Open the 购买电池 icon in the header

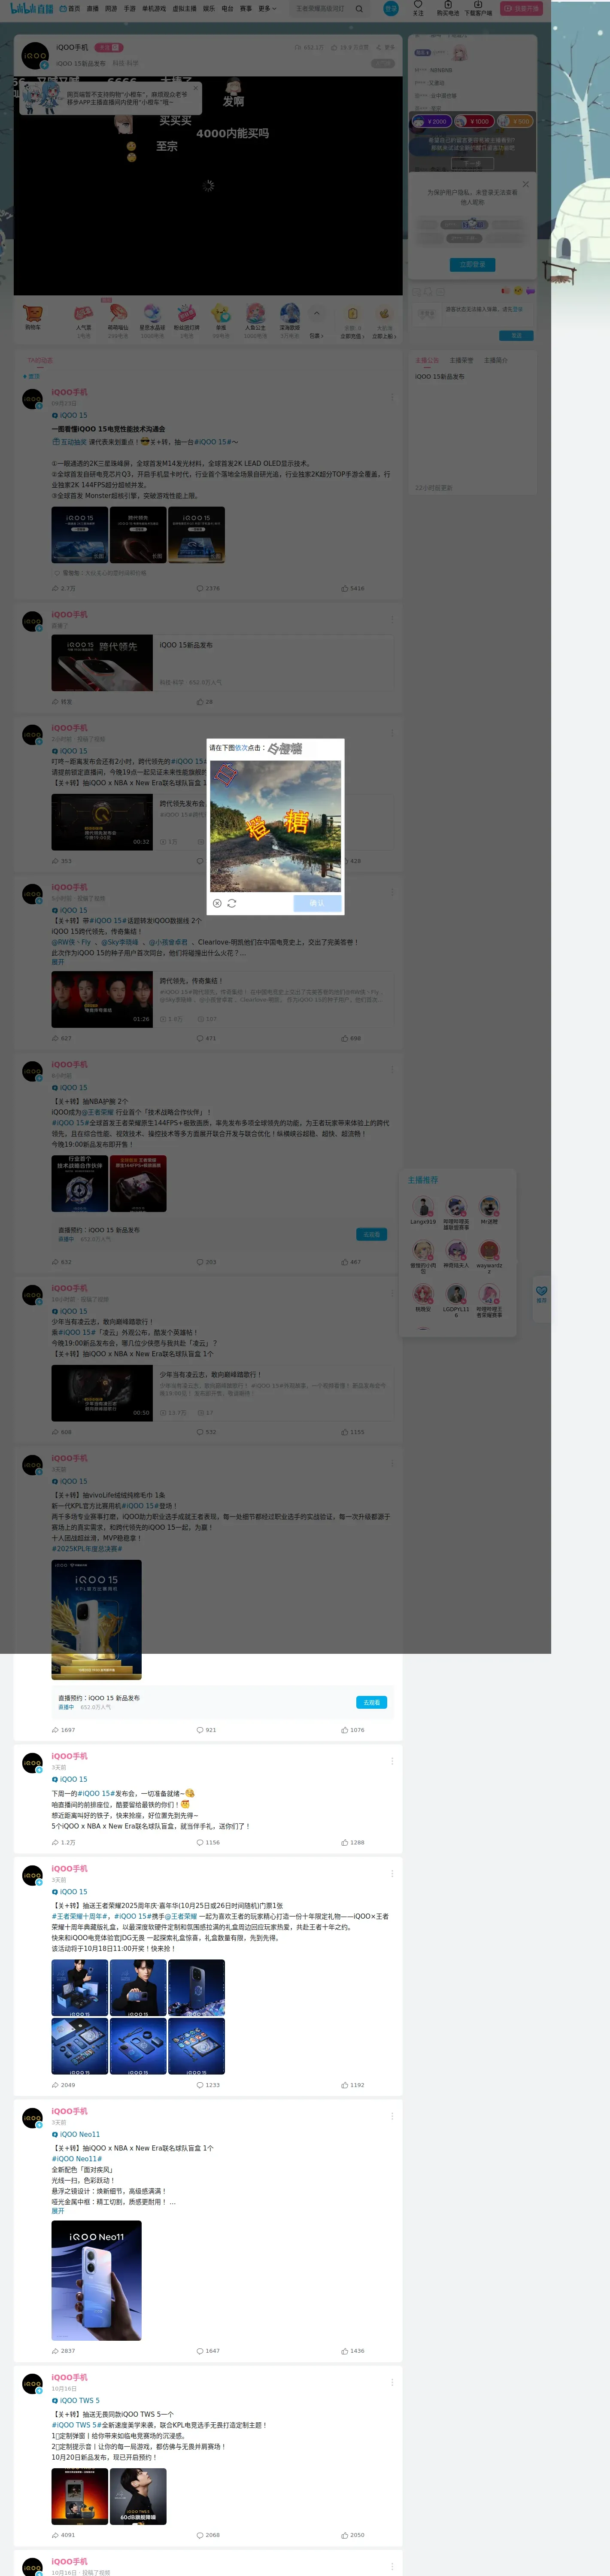tap(448, 8)
